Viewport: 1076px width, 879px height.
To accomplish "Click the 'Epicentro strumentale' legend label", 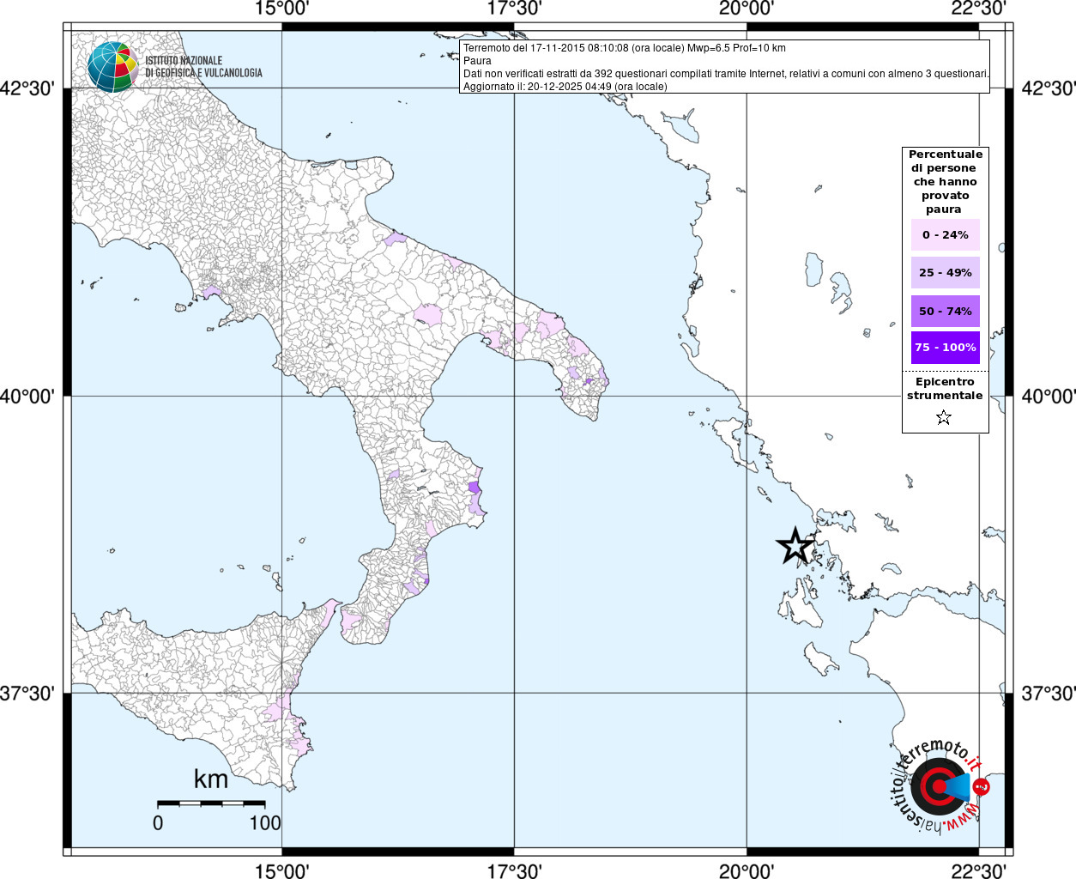I will tap(945, 389).
